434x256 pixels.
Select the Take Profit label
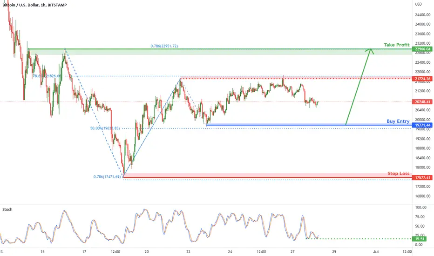(x=396, y=45)
